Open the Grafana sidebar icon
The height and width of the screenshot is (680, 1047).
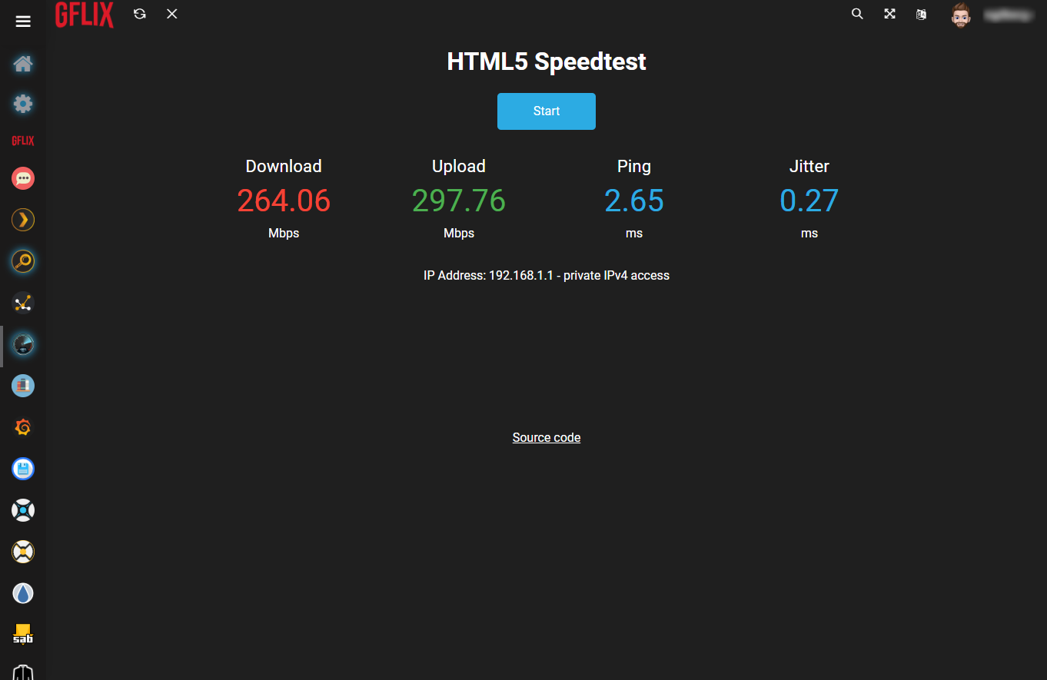tap(23, 427)
